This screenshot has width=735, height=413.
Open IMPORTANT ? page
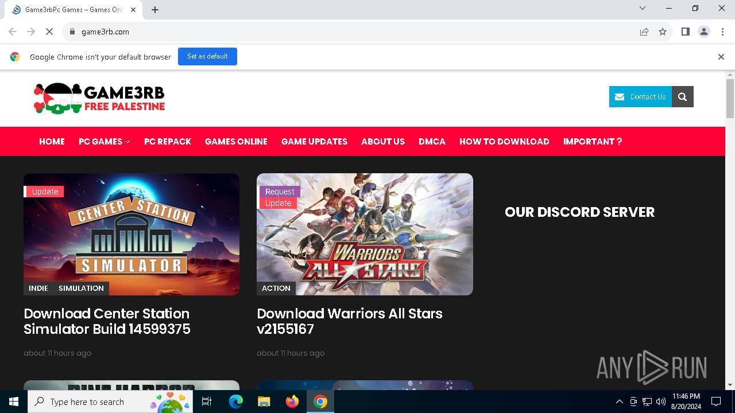(x=593, y=141)
